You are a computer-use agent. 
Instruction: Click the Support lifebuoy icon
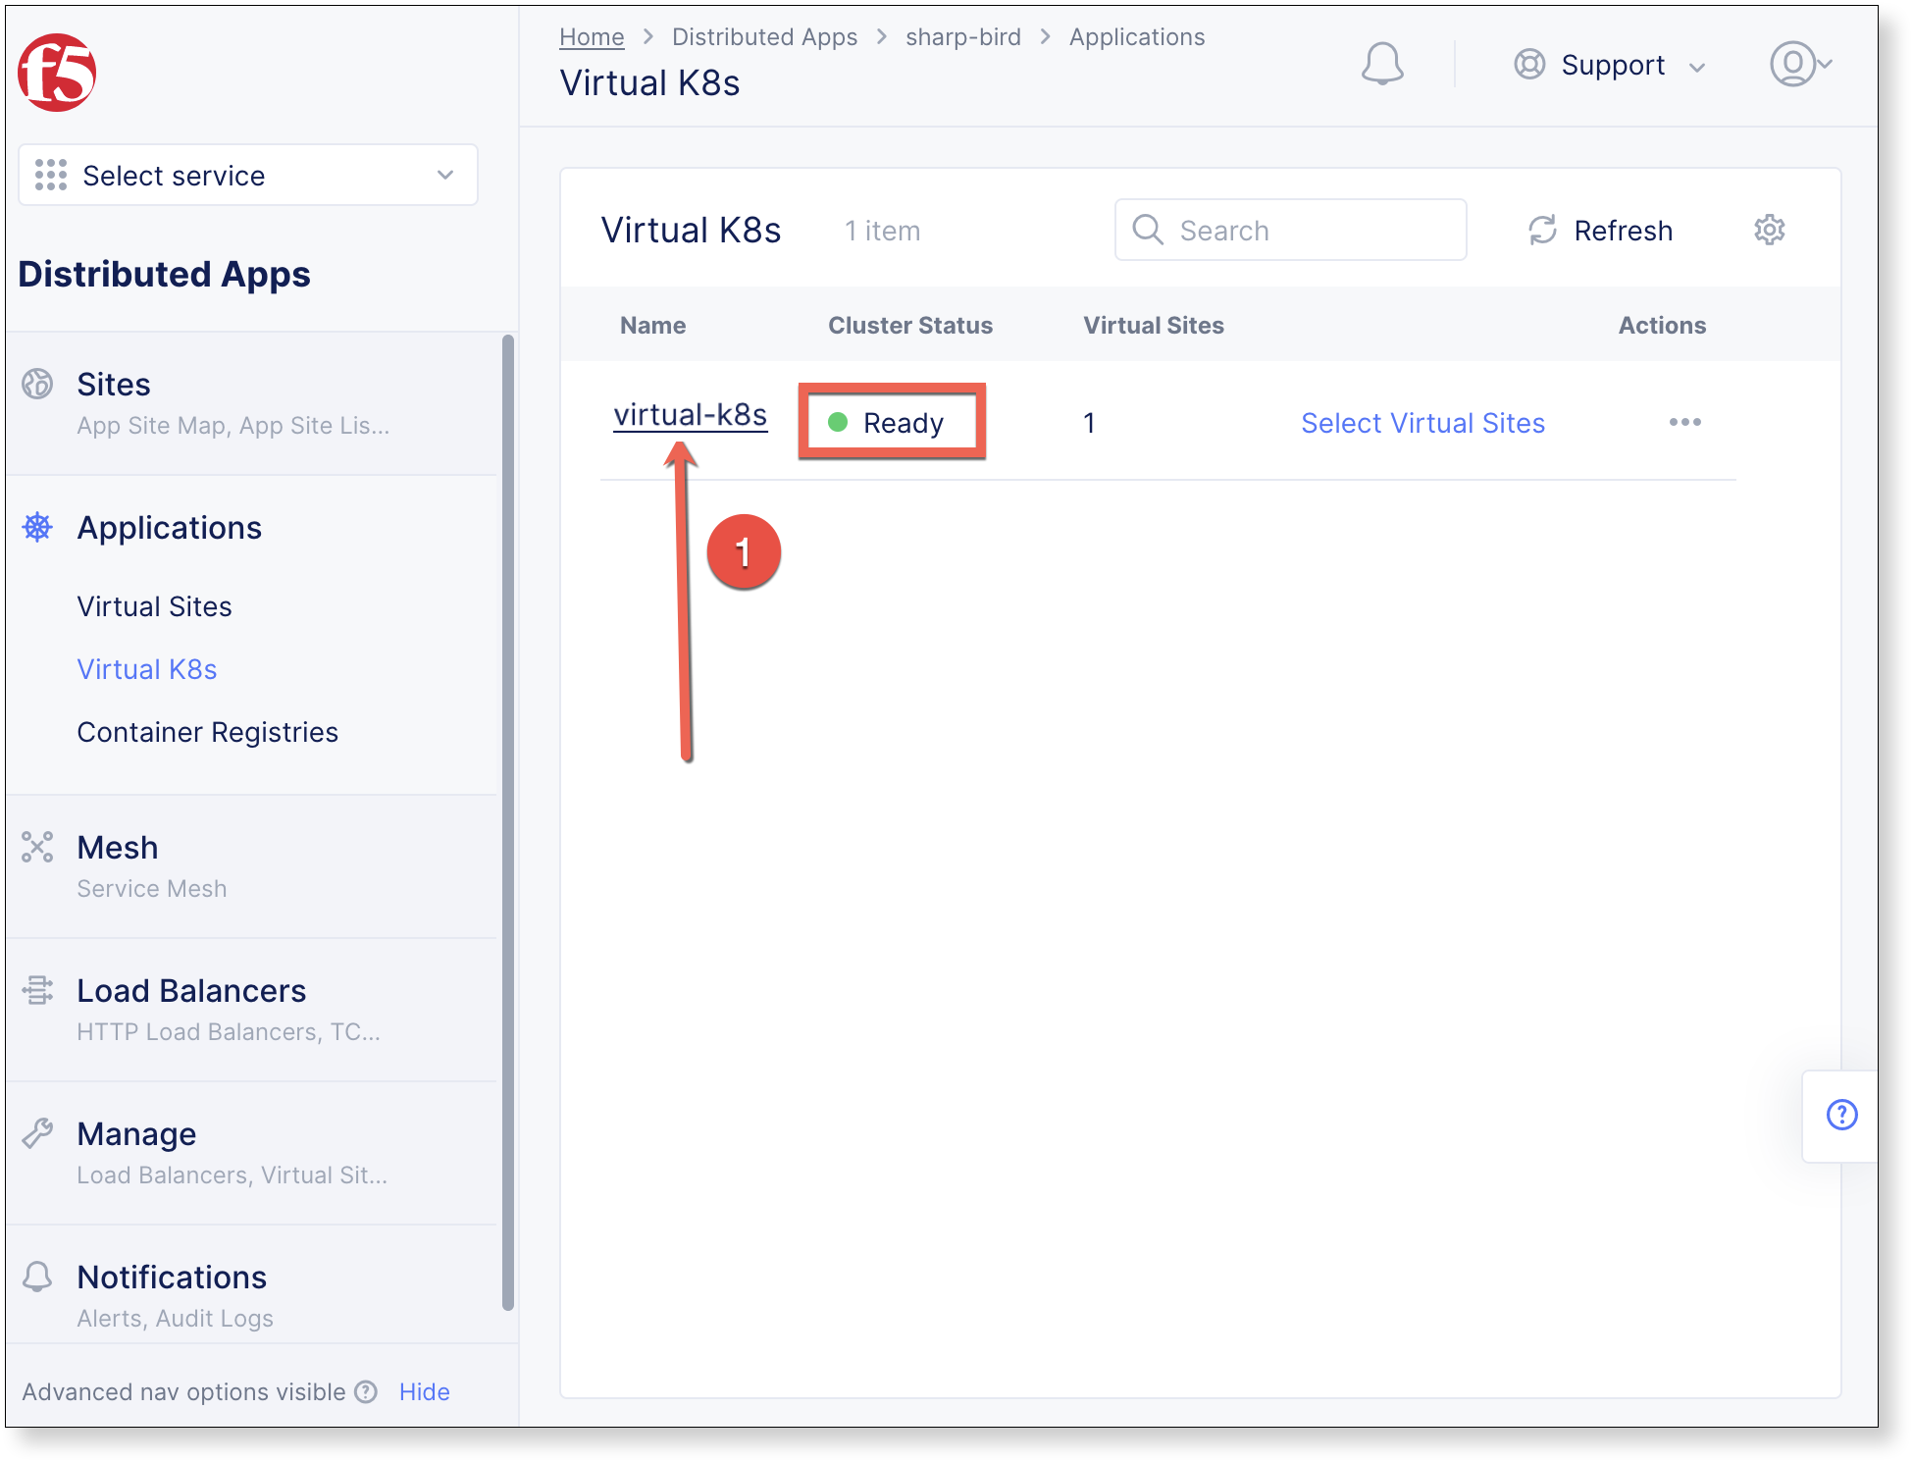click(x=1529, y=64)
